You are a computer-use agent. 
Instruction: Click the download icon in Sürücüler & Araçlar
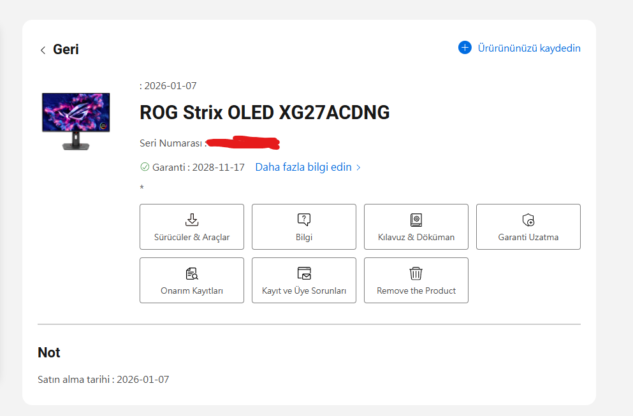point(192,220)
